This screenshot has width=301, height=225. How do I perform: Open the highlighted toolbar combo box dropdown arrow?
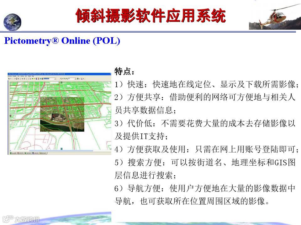pos(55,79)
